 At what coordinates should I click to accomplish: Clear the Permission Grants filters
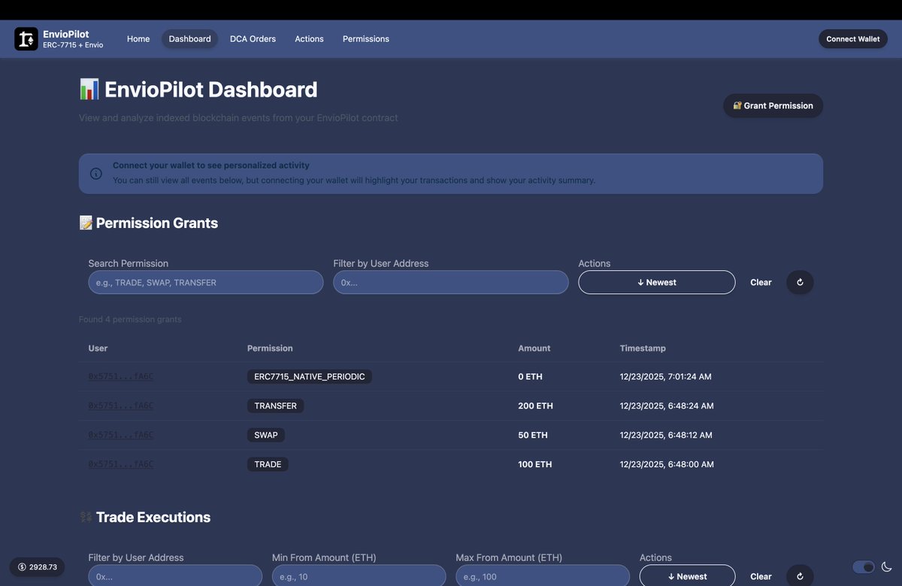(761, 282)
